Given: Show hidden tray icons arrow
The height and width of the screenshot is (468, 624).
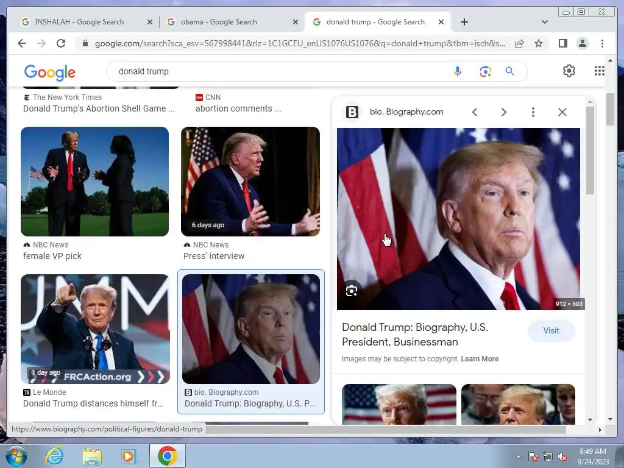Looking at the screenshot, I should [x=518, y=456].
